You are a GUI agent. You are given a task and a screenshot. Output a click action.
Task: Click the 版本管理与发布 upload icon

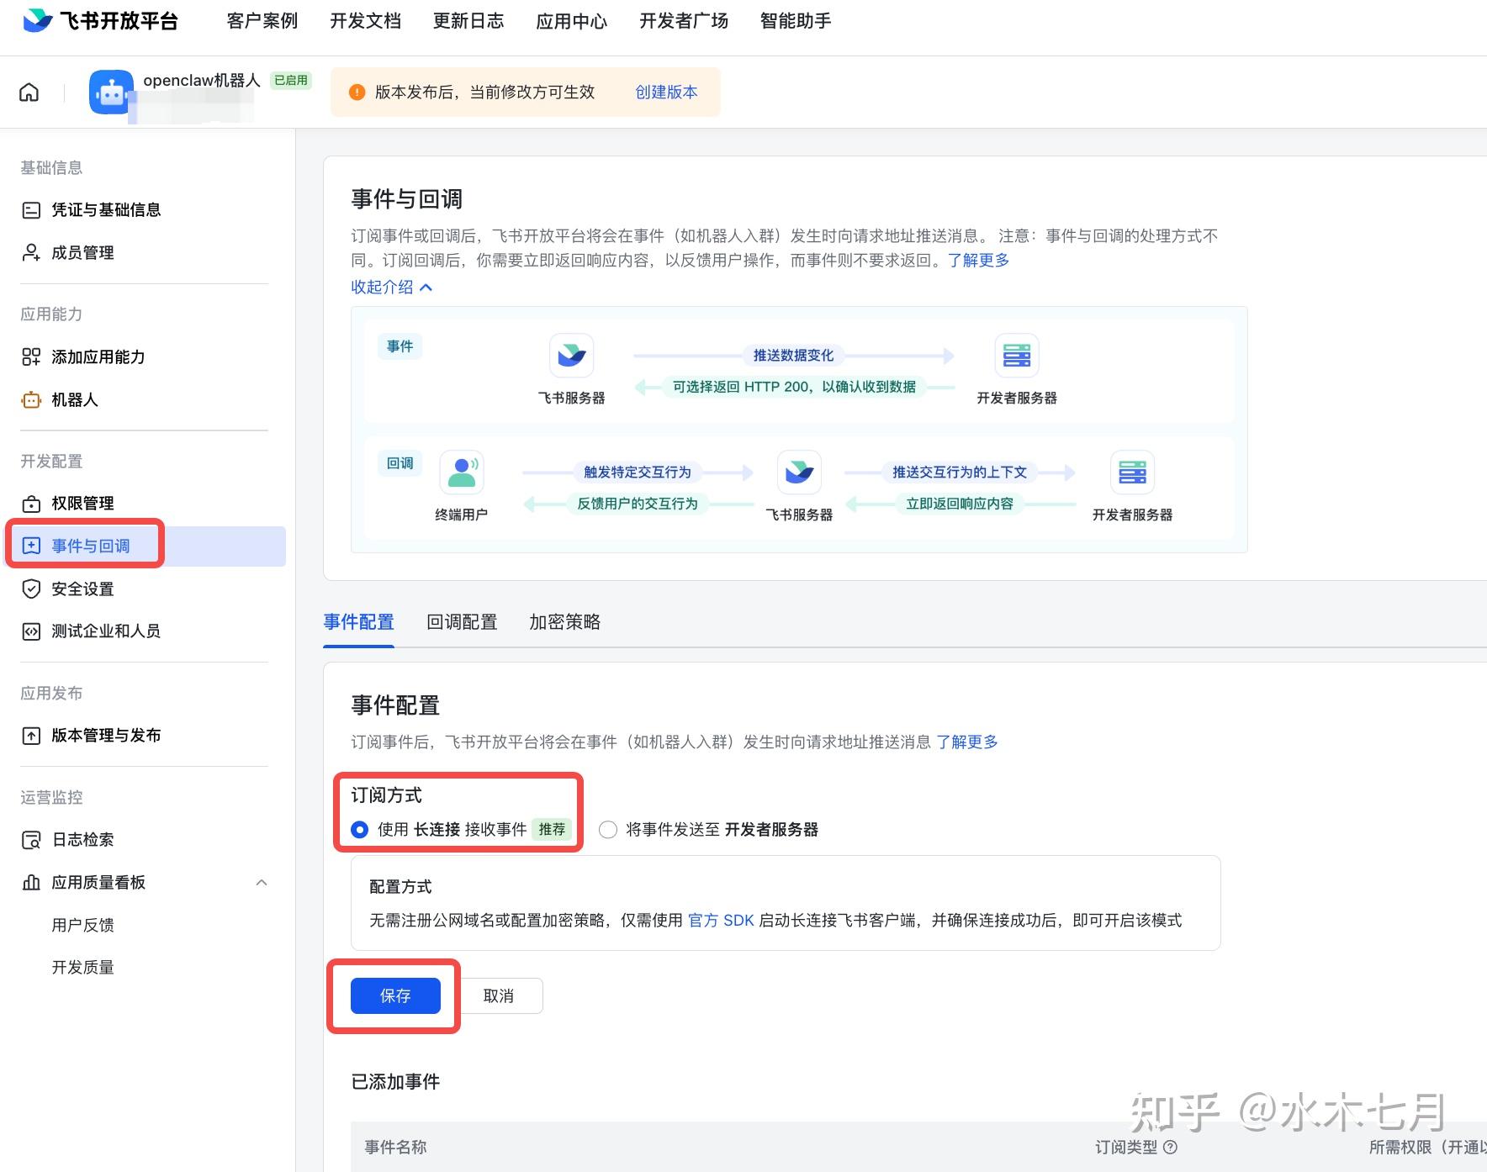31,736
